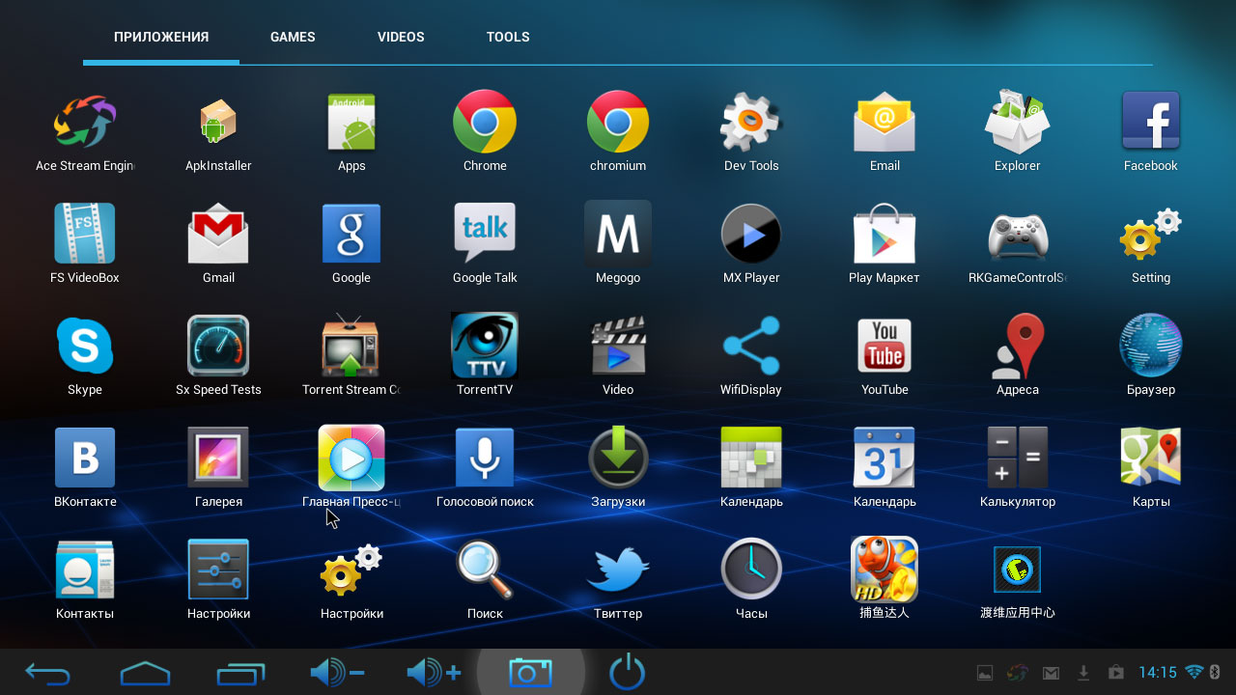This screenshot has width=1236, height=695.
Task: Open the Facebook app
Action: click(1151, 122)
